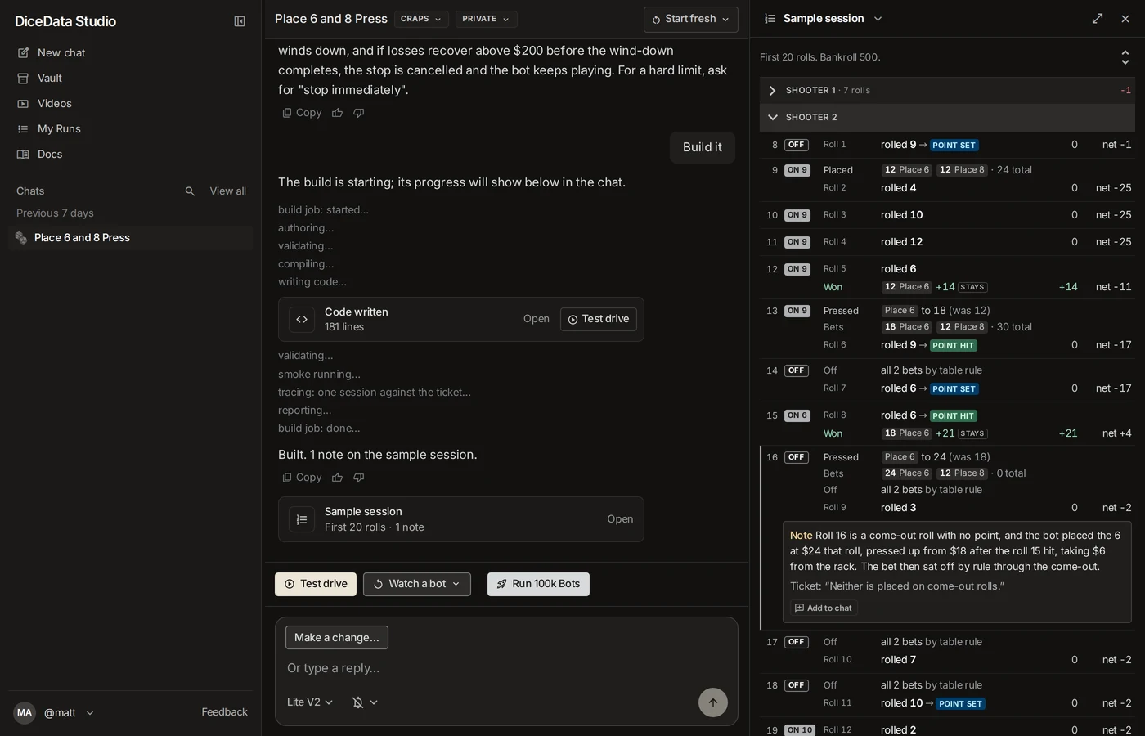Open the Sample session card
This screenshot has height=736, width=1145.
[x=620, y=519]
